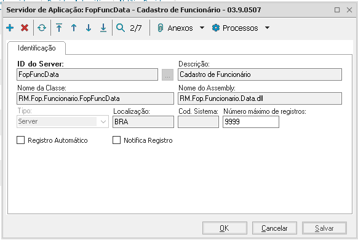Save changes with the Salvar button

[324, 228]
